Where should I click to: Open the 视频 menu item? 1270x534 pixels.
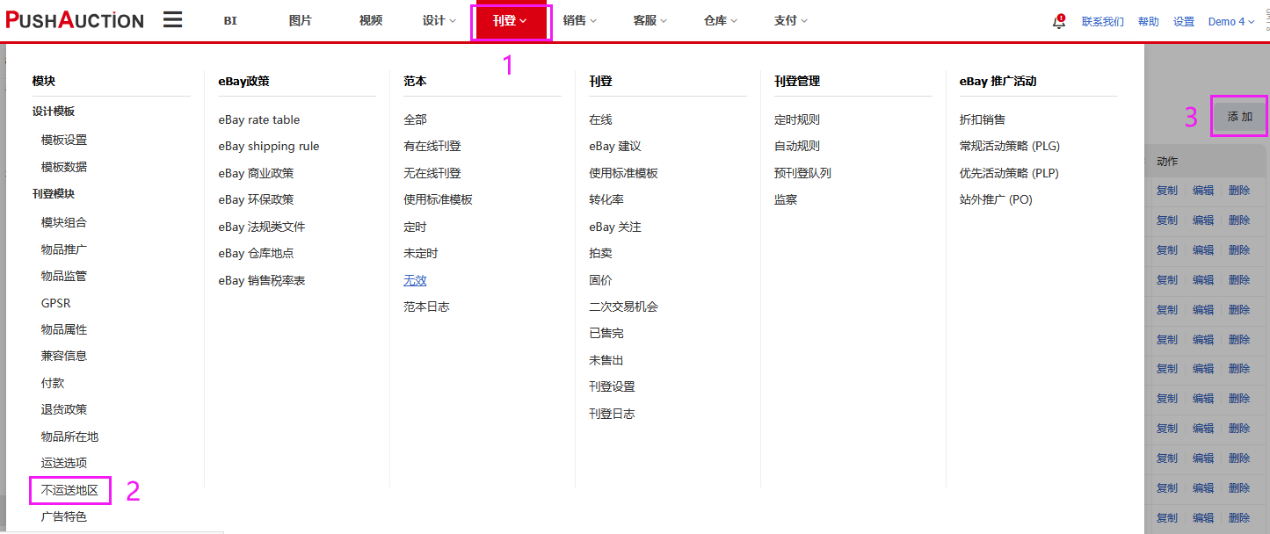(371, 21)
